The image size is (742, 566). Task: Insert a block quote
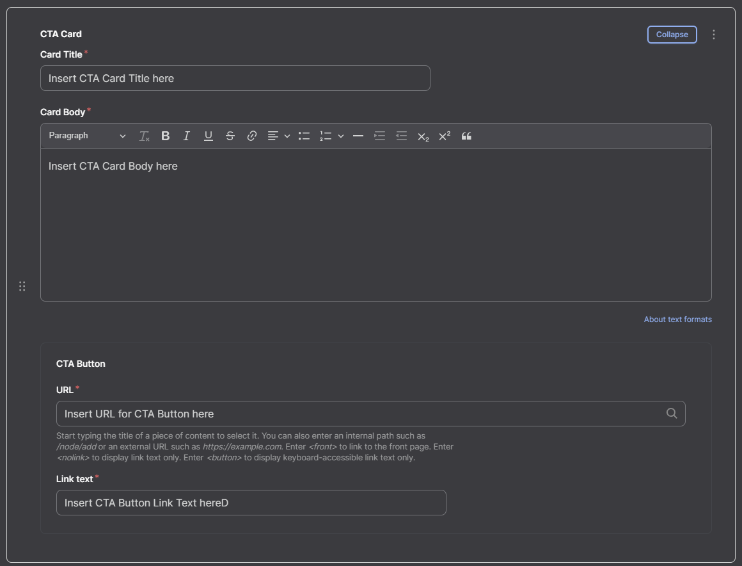click(466, 136)
